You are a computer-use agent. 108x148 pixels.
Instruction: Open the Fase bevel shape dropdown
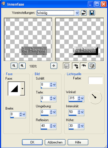tap(23, 89)
